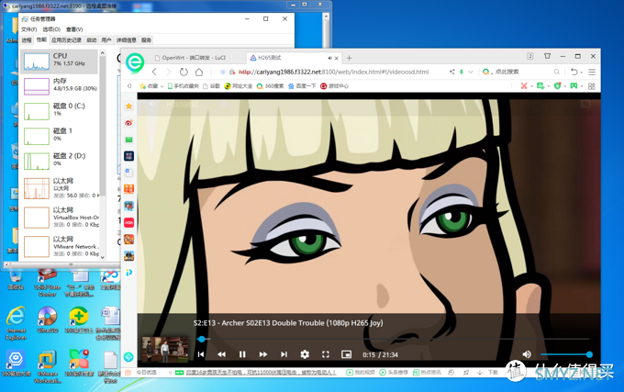Click the URL address bar

click(x=333, y=72)
